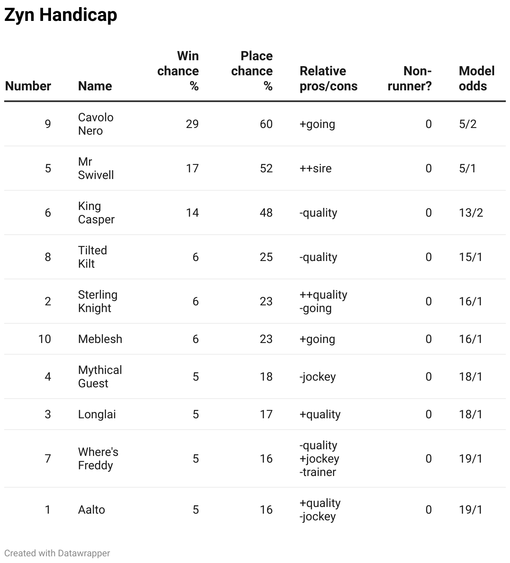Click Sterling Knight's ++quality -going cell
This screenshot has height=563, width=510.
[x=323, y=302]
